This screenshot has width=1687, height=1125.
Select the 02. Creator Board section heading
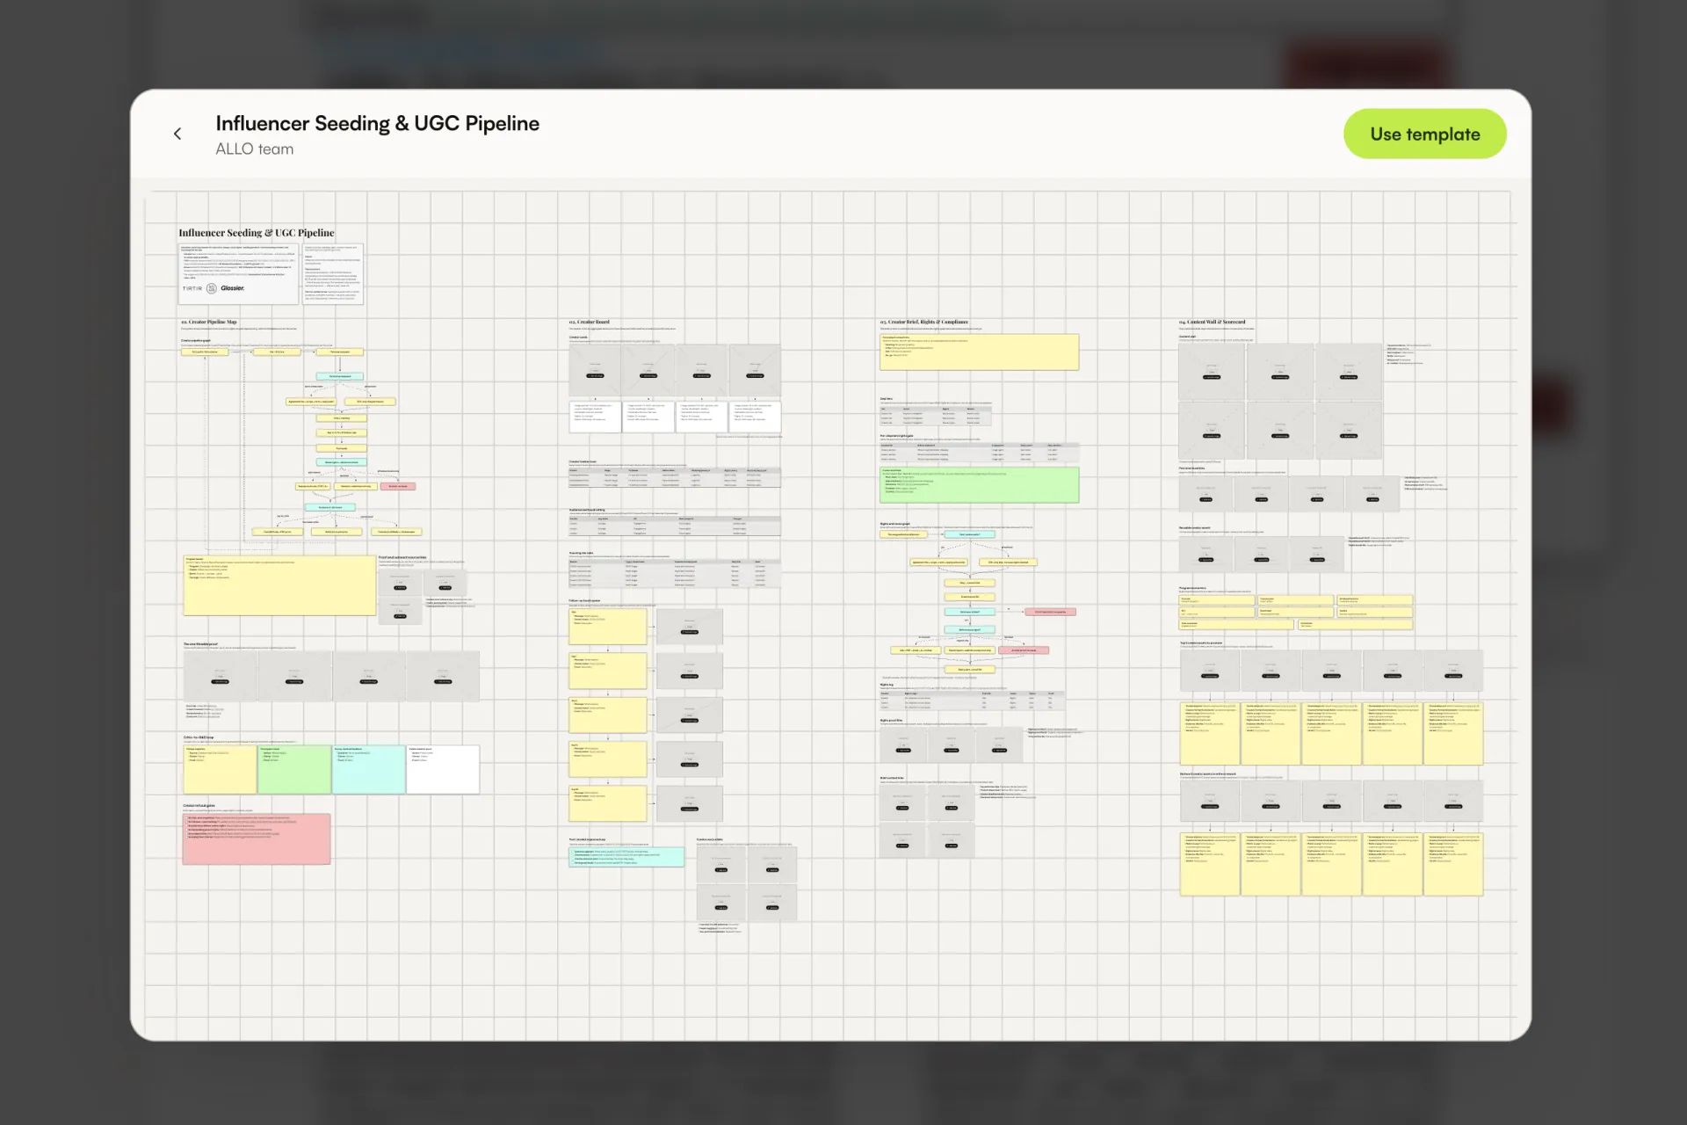click(x=589, y=323)
